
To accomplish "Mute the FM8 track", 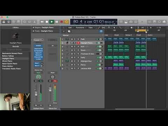I will click(72, 39).
